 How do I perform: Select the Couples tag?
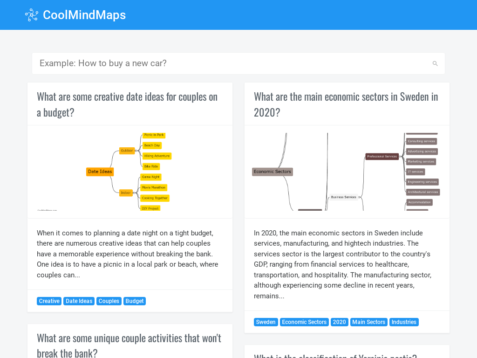click(x=109, y=301)
